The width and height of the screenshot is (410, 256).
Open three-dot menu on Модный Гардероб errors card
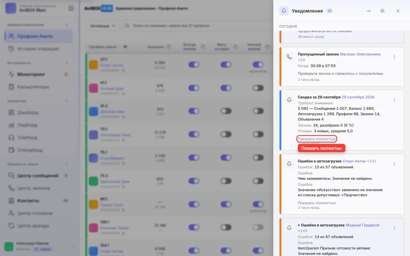click(x=394, y=228)
